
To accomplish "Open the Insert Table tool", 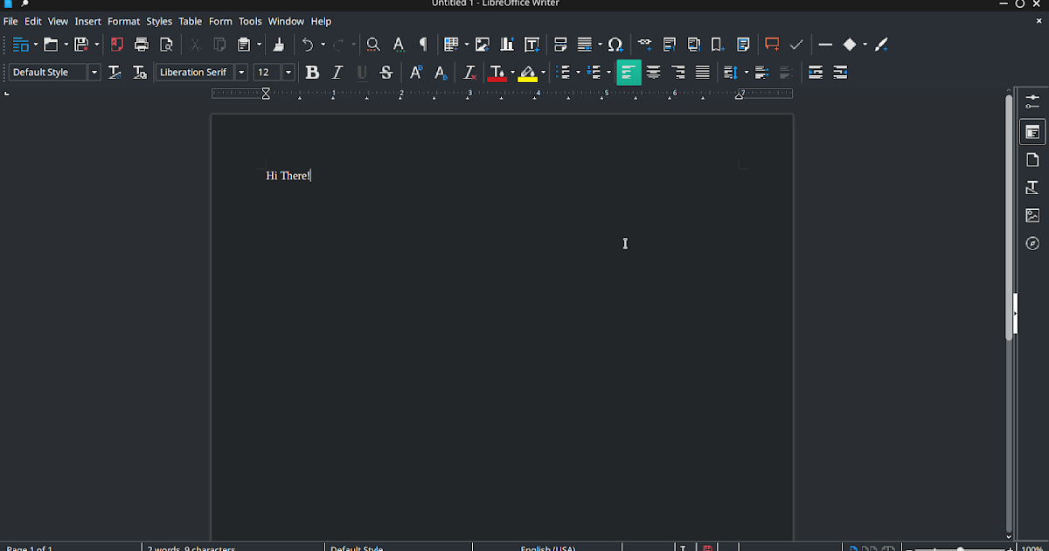I will click(x=452, y=45).
